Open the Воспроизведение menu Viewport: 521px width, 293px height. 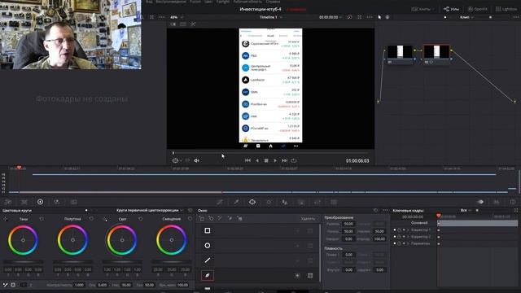coord(171,2)
